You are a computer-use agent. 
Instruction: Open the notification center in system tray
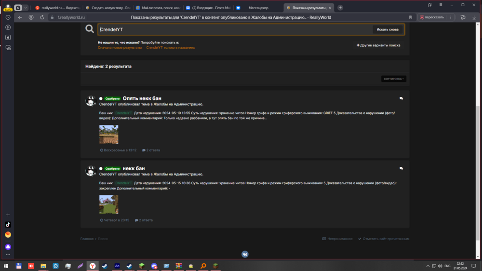tap(474, 266)
